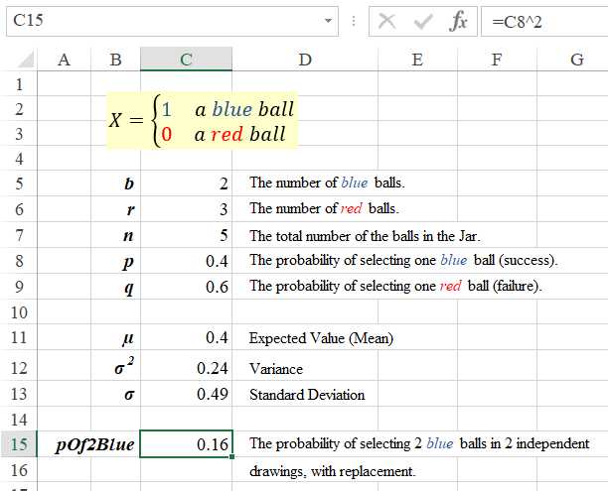608x491 pixels.
Task: Select column C header
Action: coord(186,61)
